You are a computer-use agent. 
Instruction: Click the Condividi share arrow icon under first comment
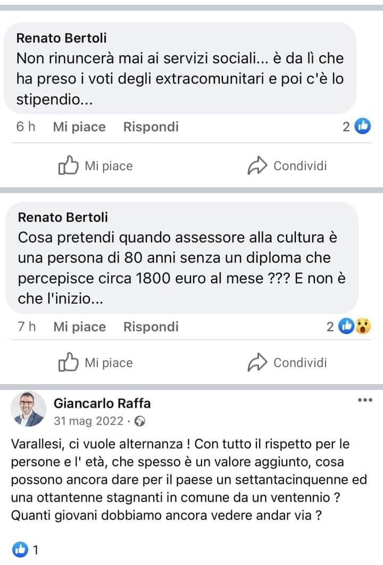tap(257, 166)
